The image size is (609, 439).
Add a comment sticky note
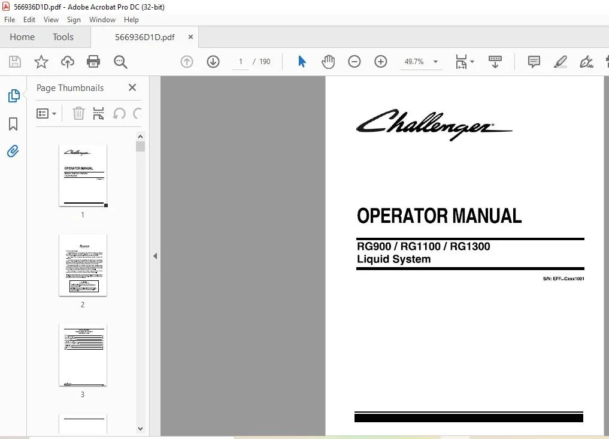click(534, 62)
